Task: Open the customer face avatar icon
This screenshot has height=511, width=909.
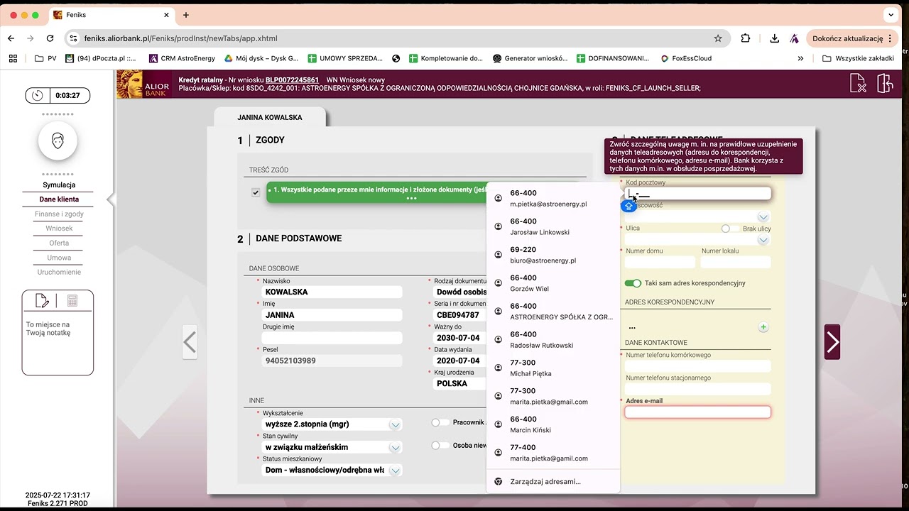Action: [58, 141]
